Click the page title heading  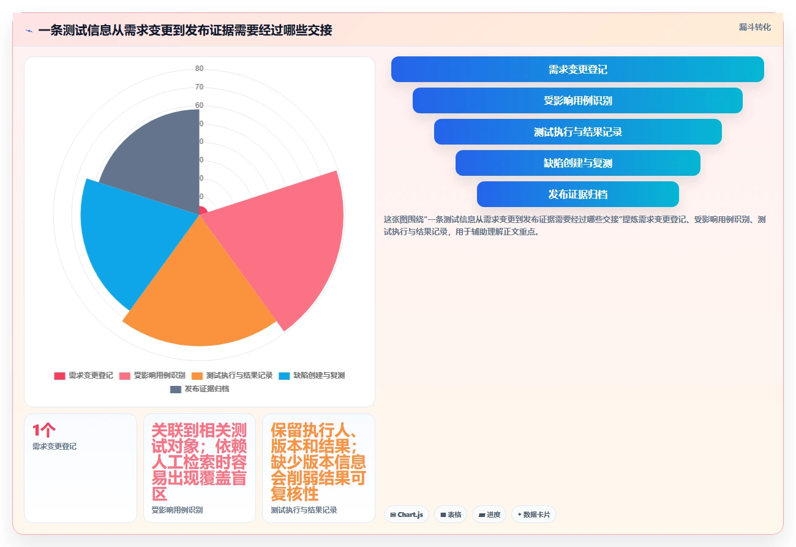185,30
